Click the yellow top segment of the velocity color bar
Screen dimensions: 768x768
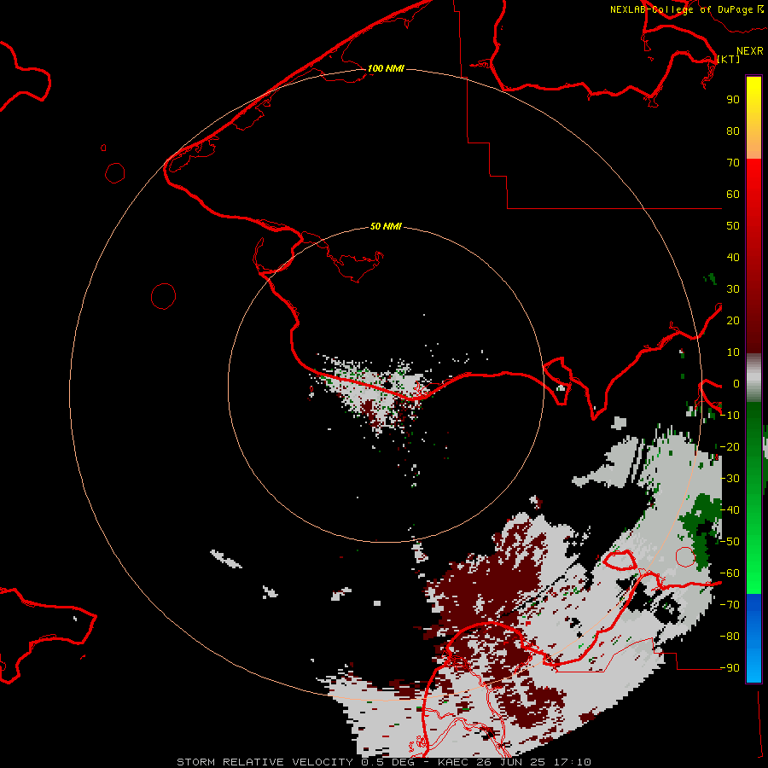[x=753, y=118]
